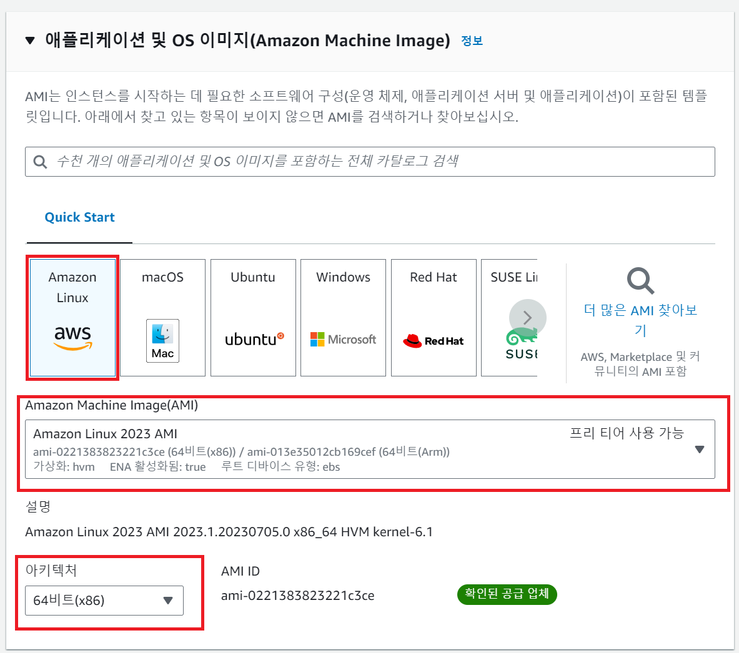Pick the Red Hat AMI icon

[434, 318]
